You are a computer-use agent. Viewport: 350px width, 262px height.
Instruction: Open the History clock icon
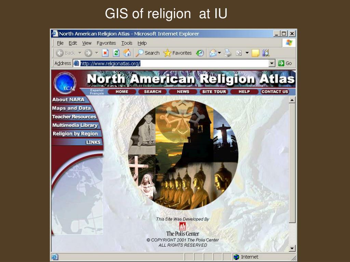pyautogui.click(x=200, y=53)
